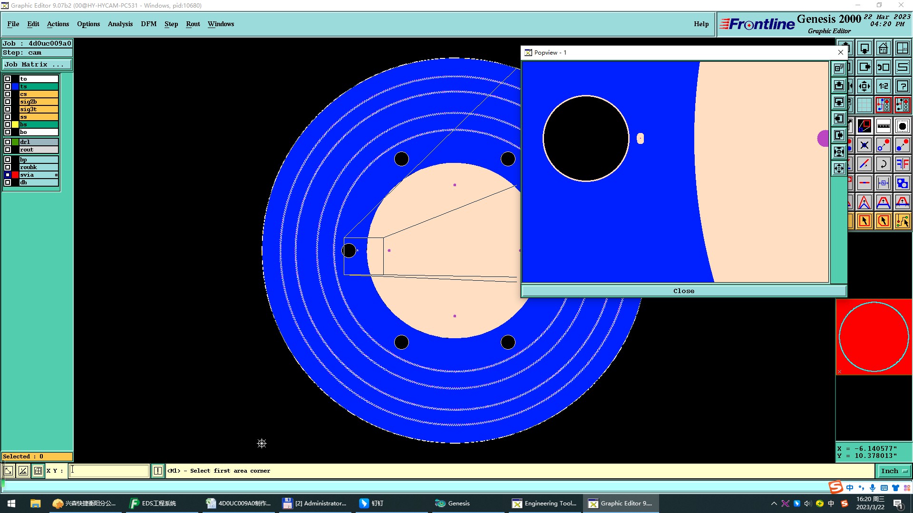Open the Analysis menu

tap(120, 24)
